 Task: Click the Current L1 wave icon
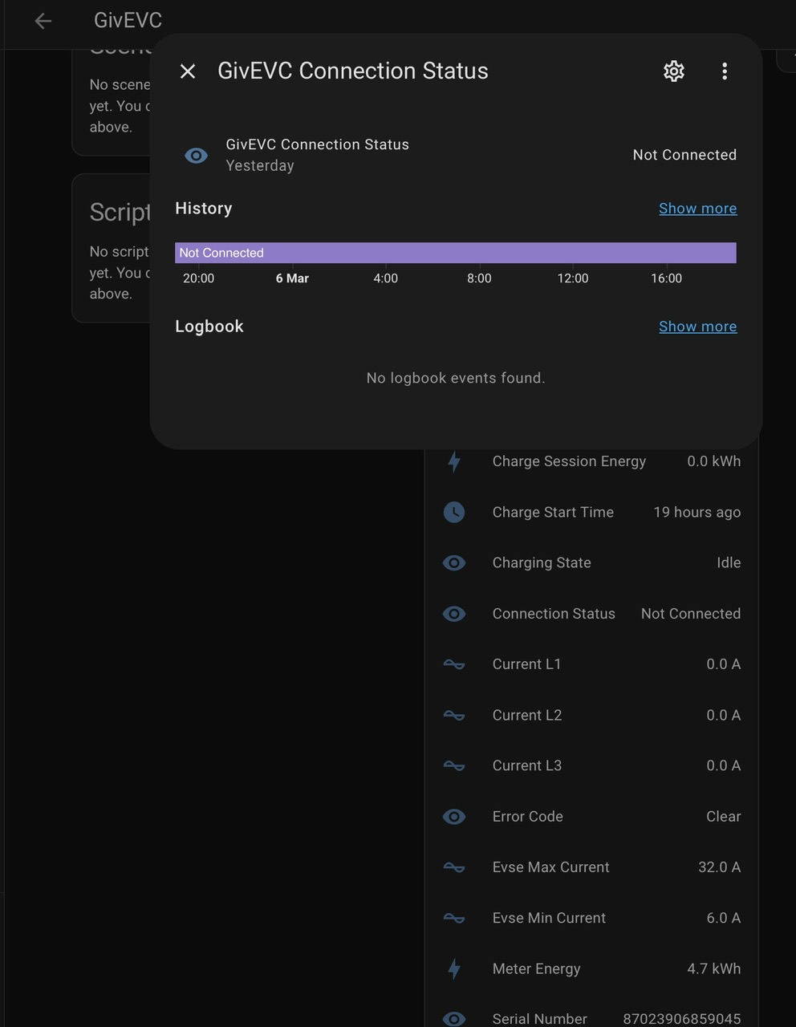coord(454,664)
